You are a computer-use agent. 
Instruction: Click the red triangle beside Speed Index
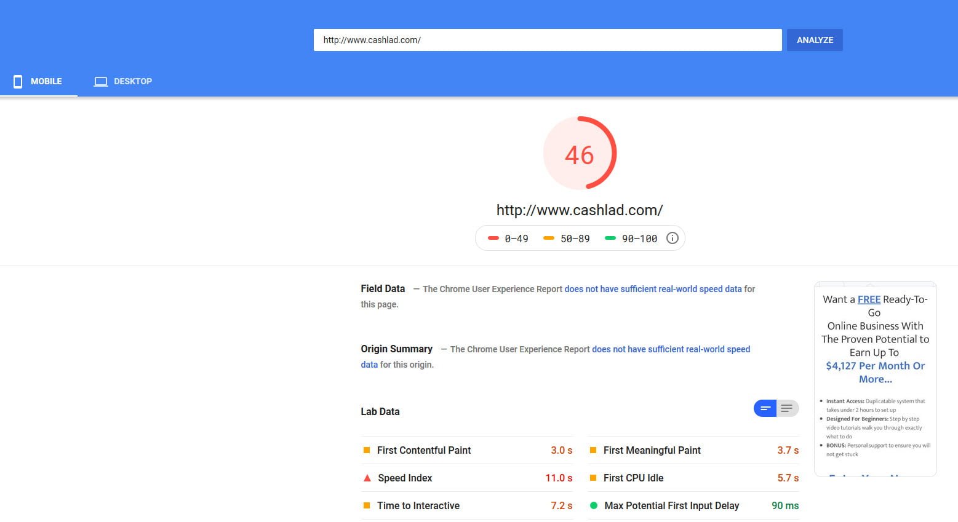(x=366, y=477)
